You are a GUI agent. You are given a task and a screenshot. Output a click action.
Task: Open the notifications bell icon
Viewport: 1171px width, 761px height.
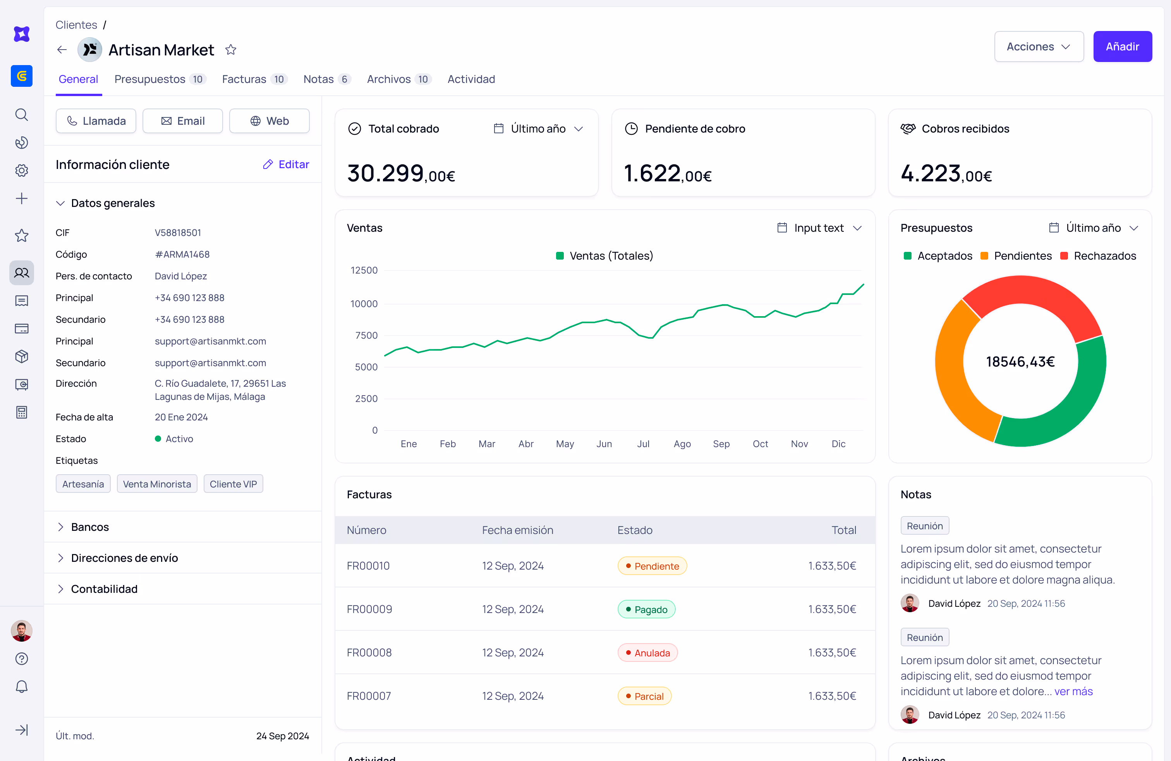[x=22, y=687]
